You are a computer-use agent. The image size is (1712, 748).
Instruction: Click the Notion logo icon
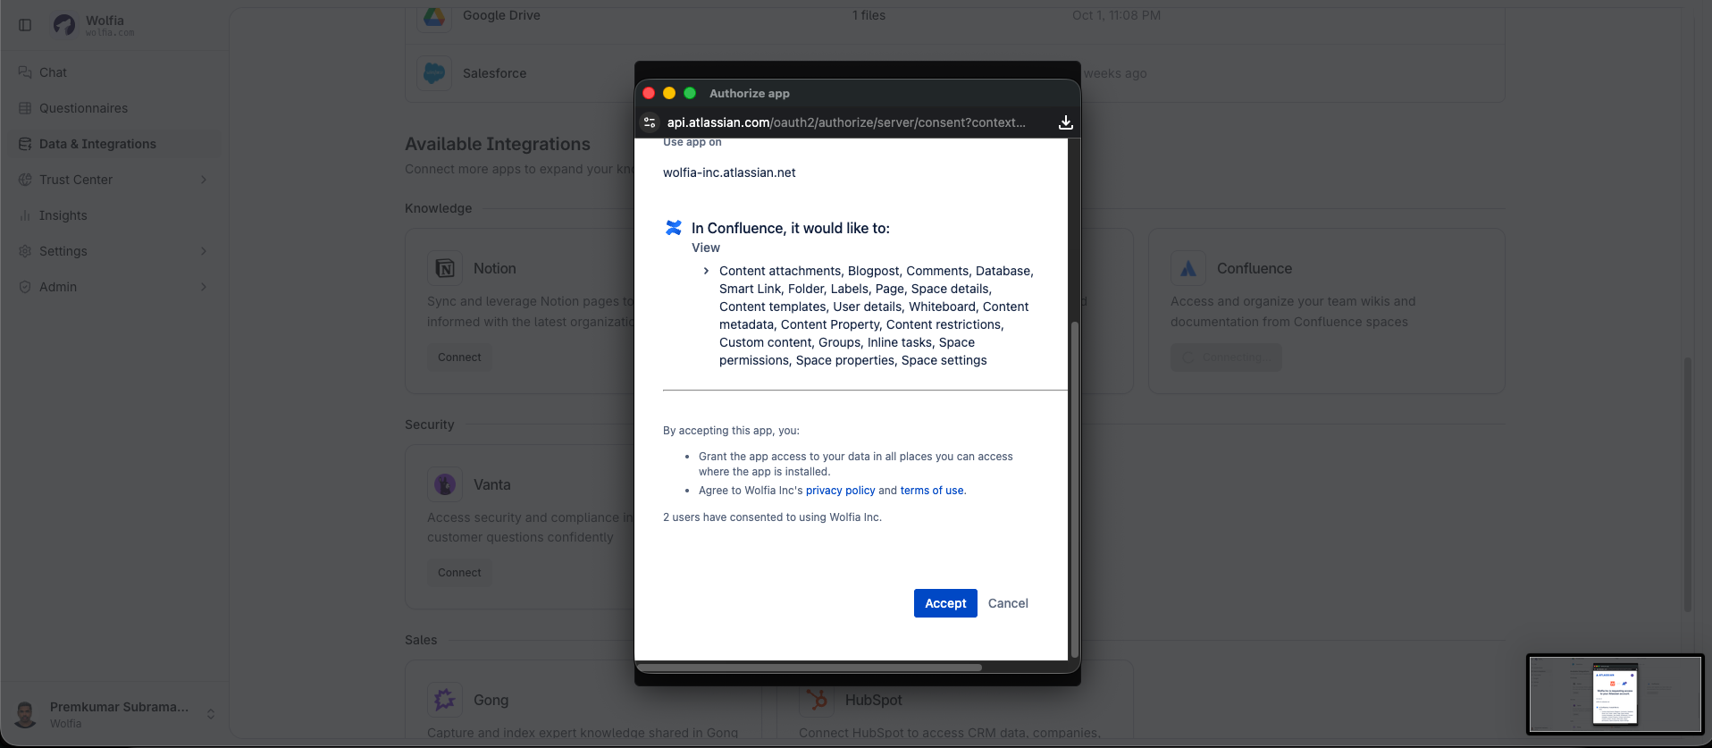point(445,268)
